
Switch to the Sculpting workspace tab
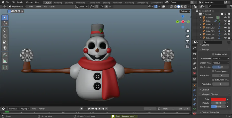pyautogui.click(x=69, y=3)
